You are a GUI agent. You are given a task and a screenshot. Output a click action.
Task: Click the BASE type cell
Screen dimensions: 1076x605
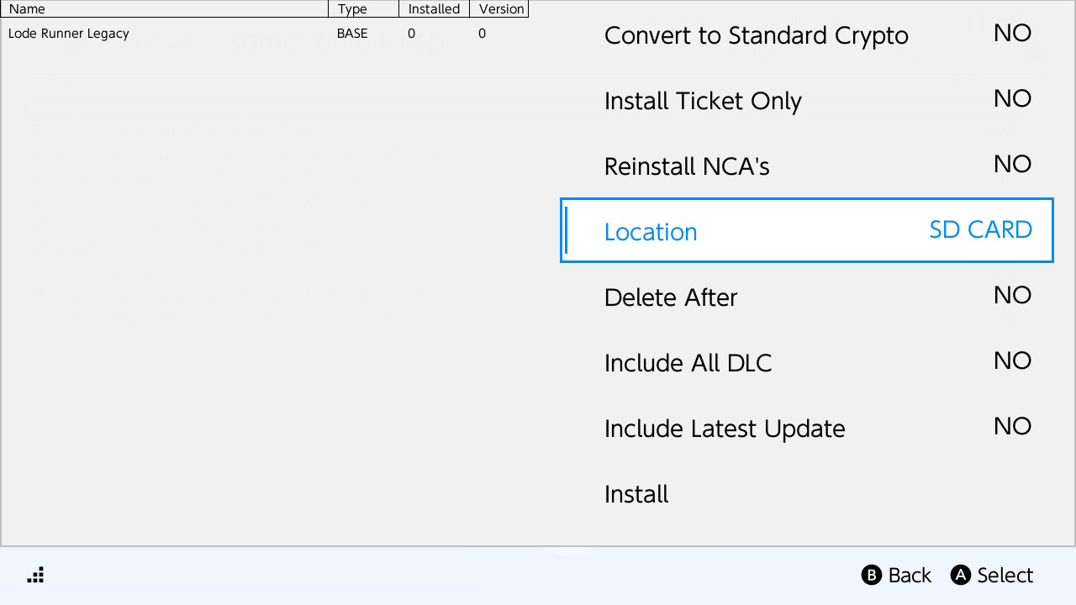click(352, 34)
